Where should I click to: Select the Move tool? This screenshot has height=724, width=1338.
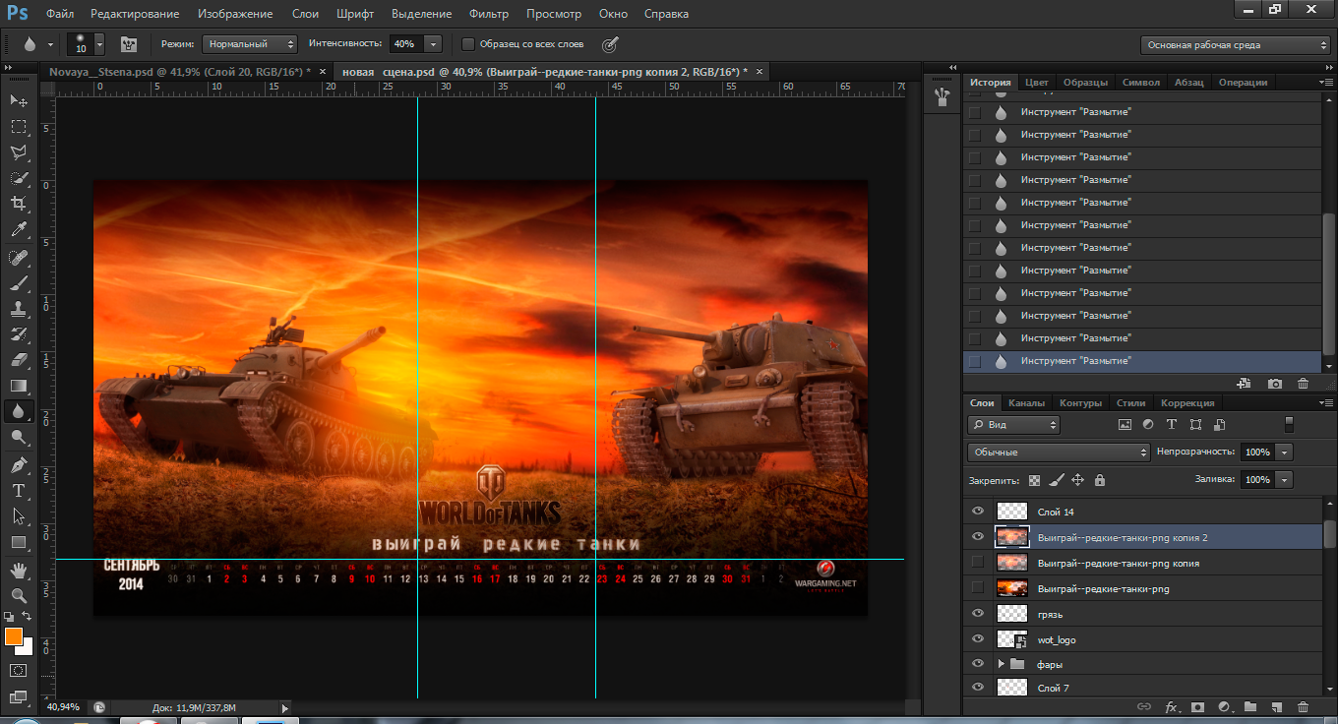tap(19, 101)
